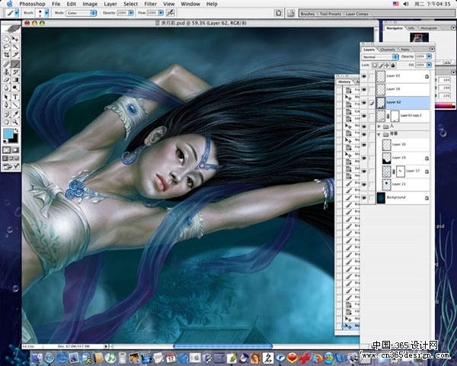
Task: Open the Layers panel options menu arrow
Action: tap(432, 49)
